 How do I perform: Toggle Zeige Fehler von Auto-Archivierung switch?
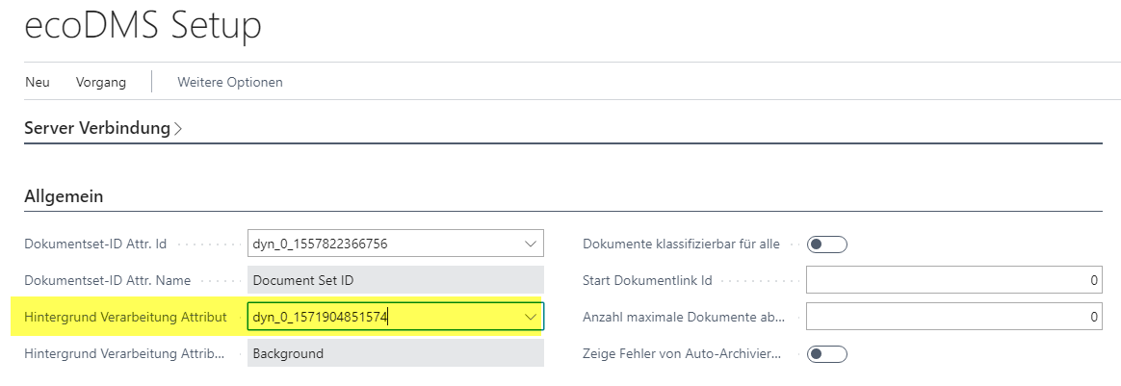[x=827, y=354]
